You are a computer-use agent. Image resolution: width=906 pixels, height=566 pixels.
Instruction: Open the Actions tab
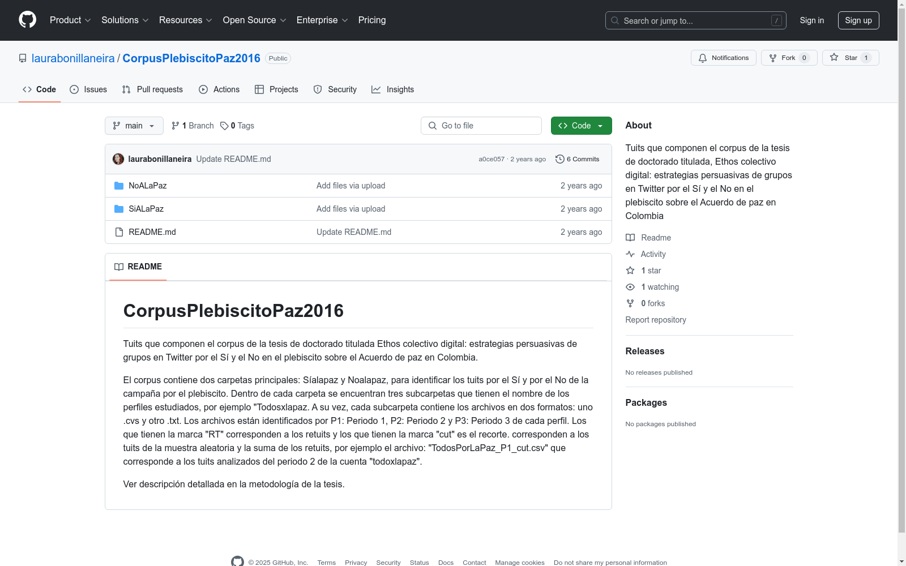219,89
